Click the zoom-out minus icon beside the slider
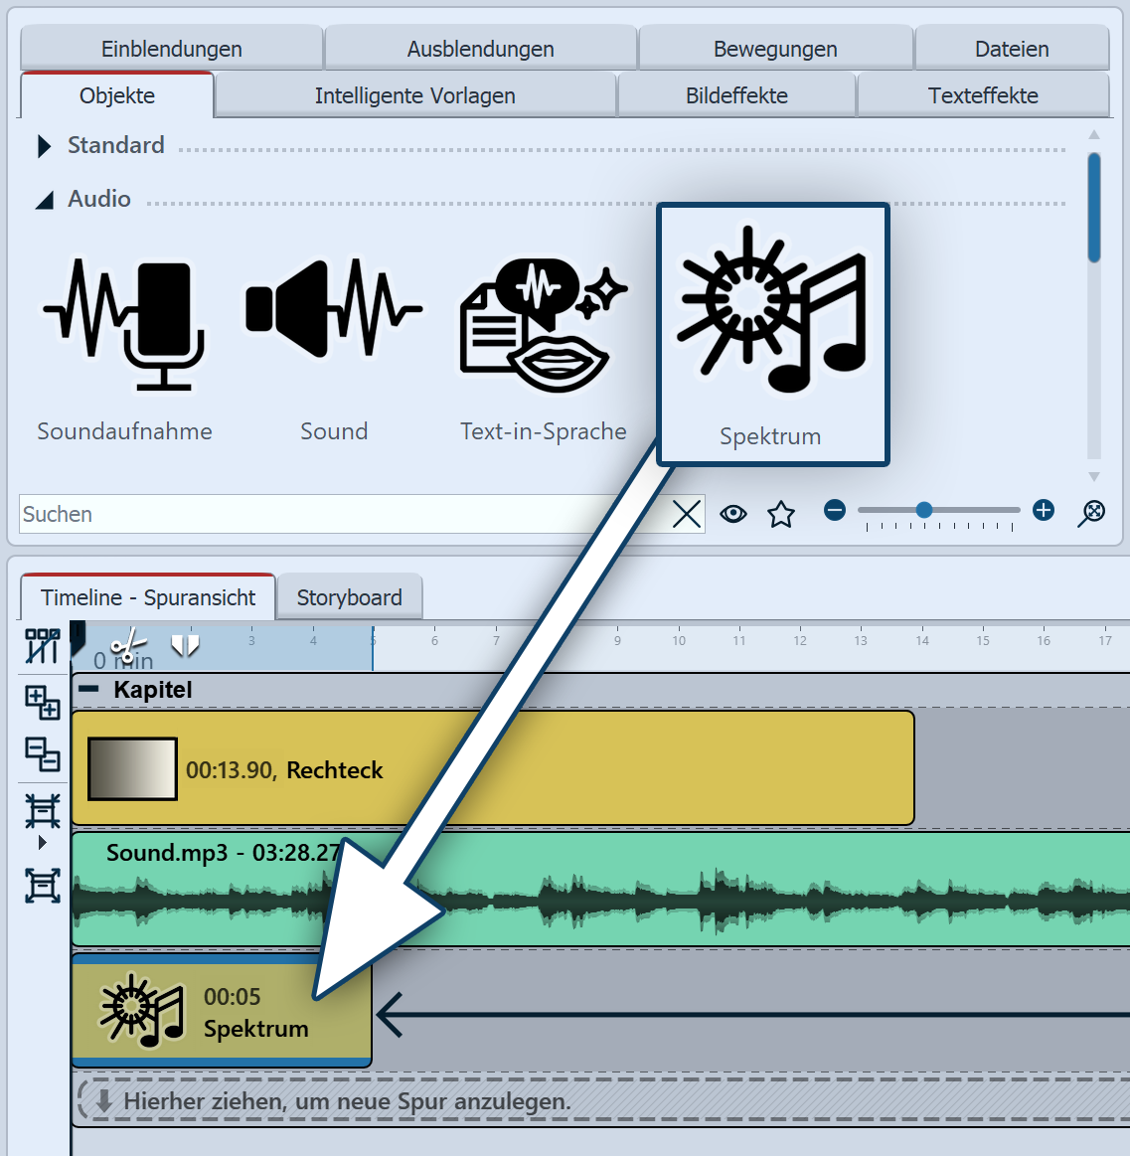This screenshot has width=1130, height=1156. 835,511
